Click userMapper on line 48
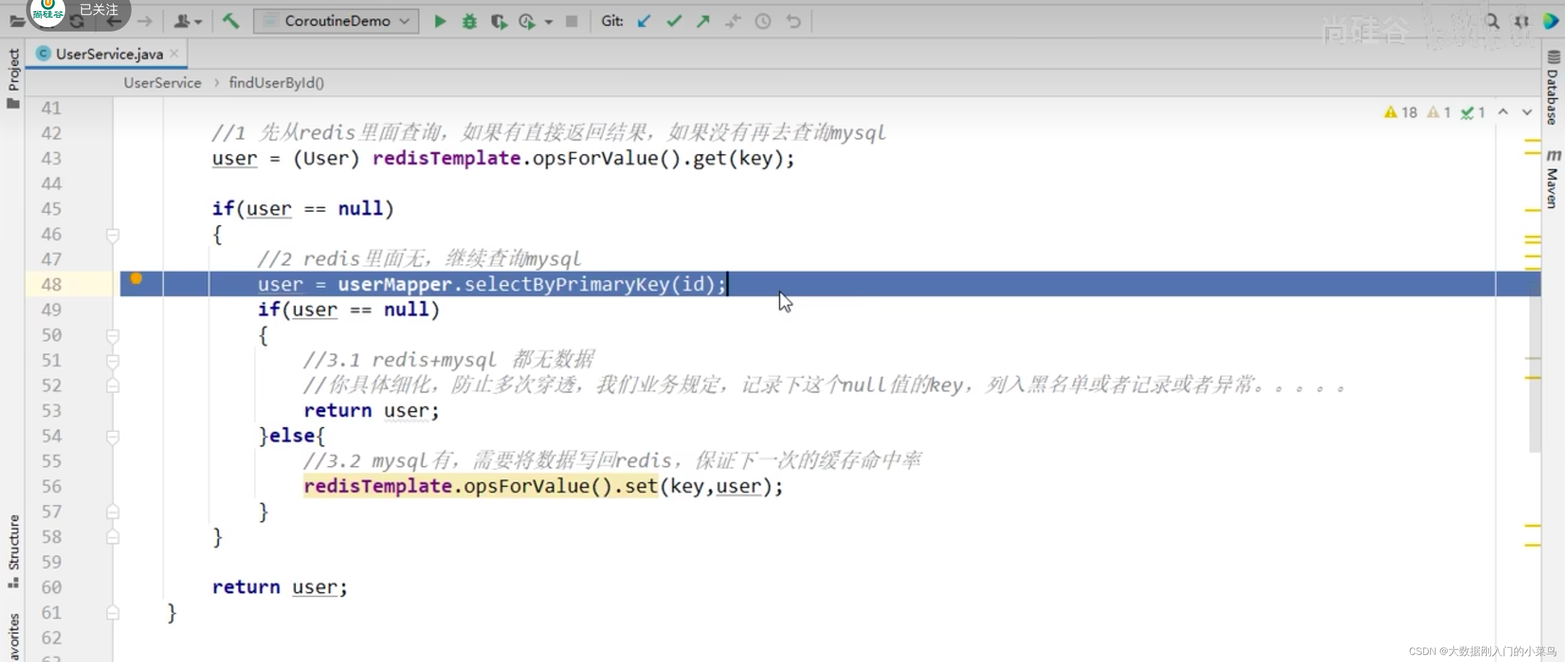 click(x=395, y=284)
